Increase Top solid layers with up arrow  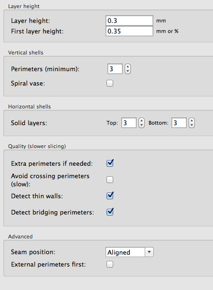tap(141, 120)
